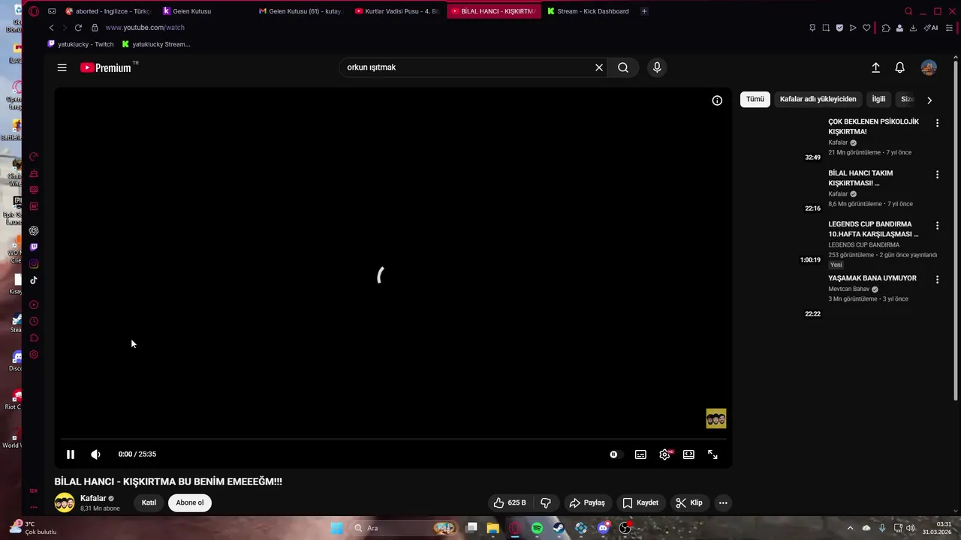Mute the video volume
This screenshot has width=961, height=540.
(95, 454)
